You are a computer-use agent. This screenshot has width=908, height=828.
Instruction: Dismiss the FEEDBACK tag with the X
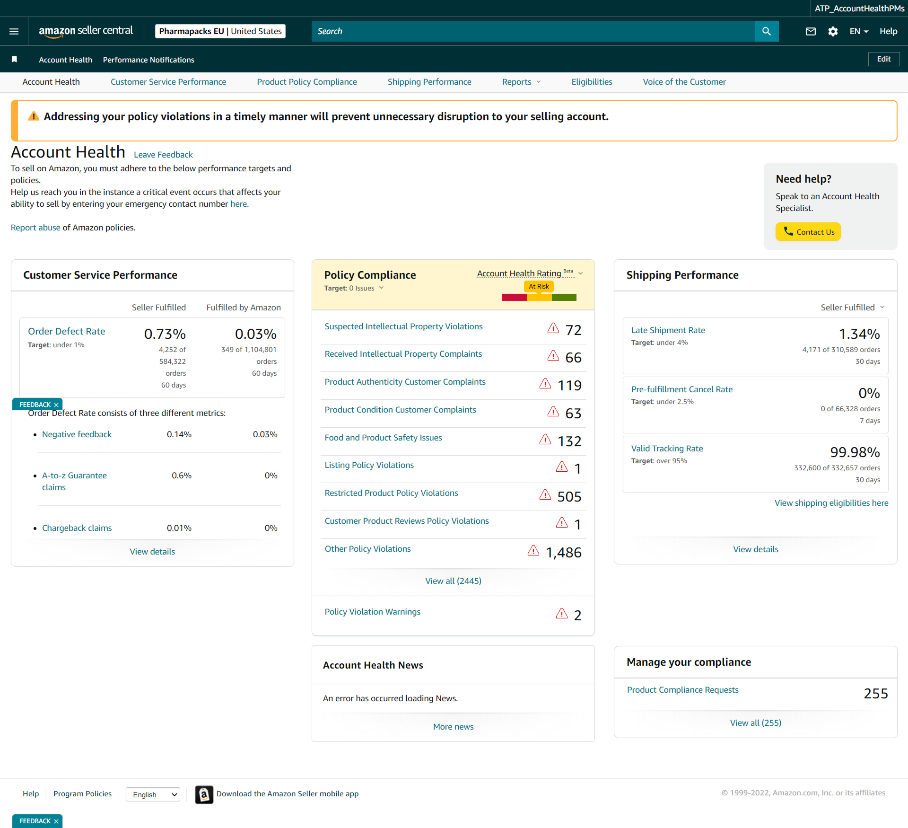click(x=56, y=404)
